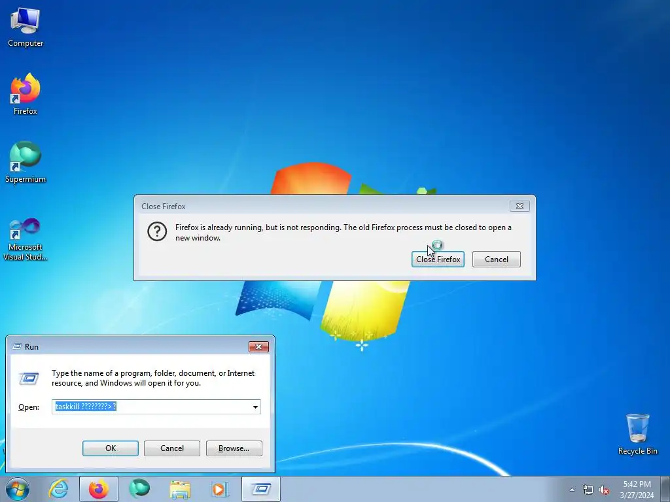This screenshot has width=670, height=502.
Task: Click Cancel in the Run dialog
Action: 172,448
